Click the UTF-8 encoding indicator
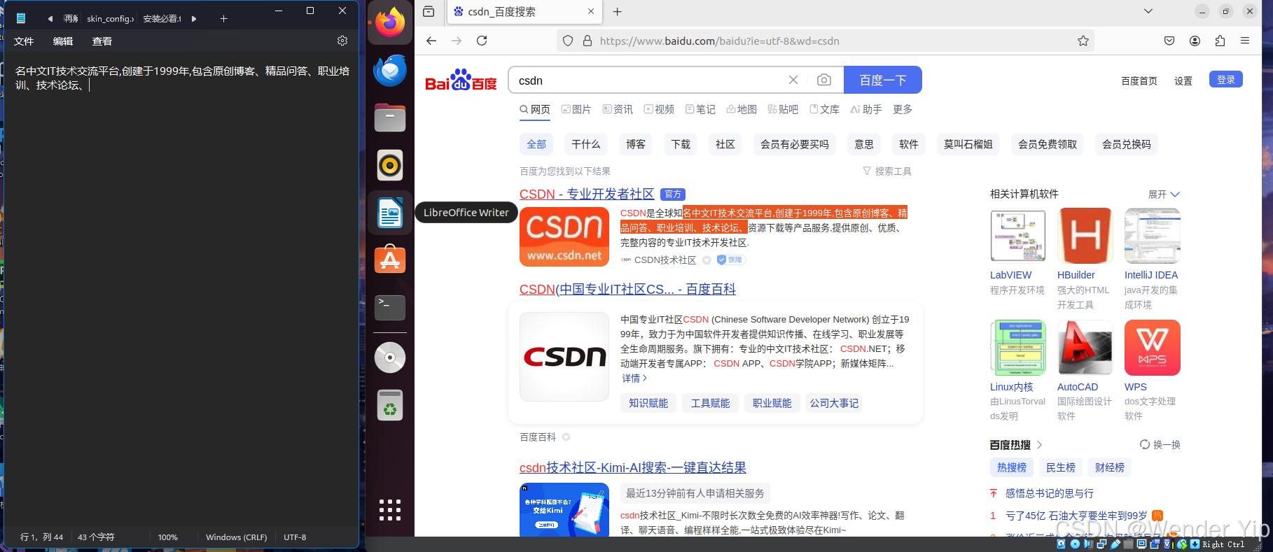 tap(295, 537)
